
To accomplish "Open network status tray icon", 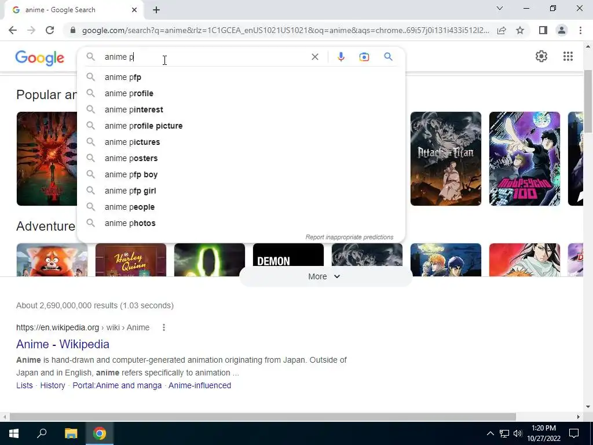I will [504, 433].
